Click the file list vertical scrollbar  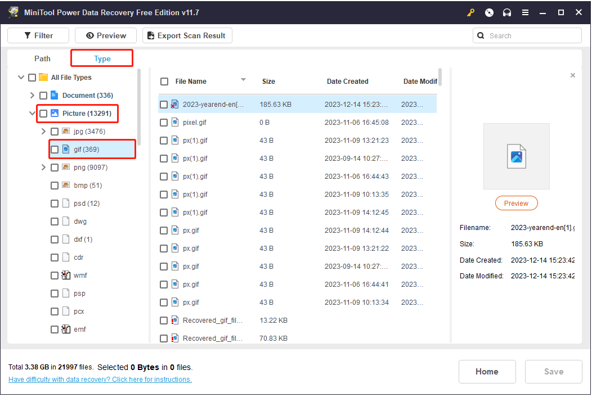(440, 77)
